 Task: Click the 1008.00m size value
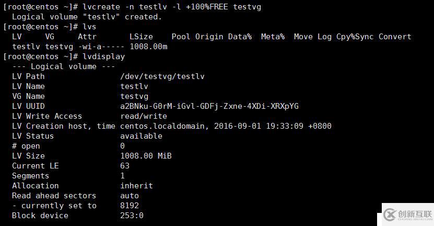(148, 47)
